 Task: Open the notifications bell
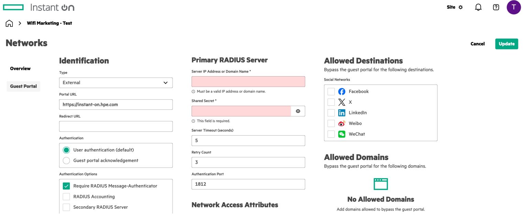(478, 7)
